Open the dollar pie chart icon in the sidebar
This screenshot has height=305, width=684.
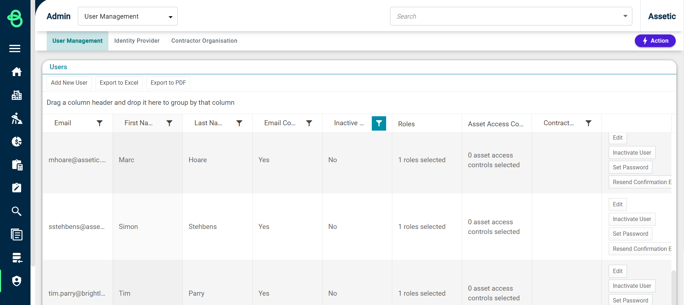point(17,142)
